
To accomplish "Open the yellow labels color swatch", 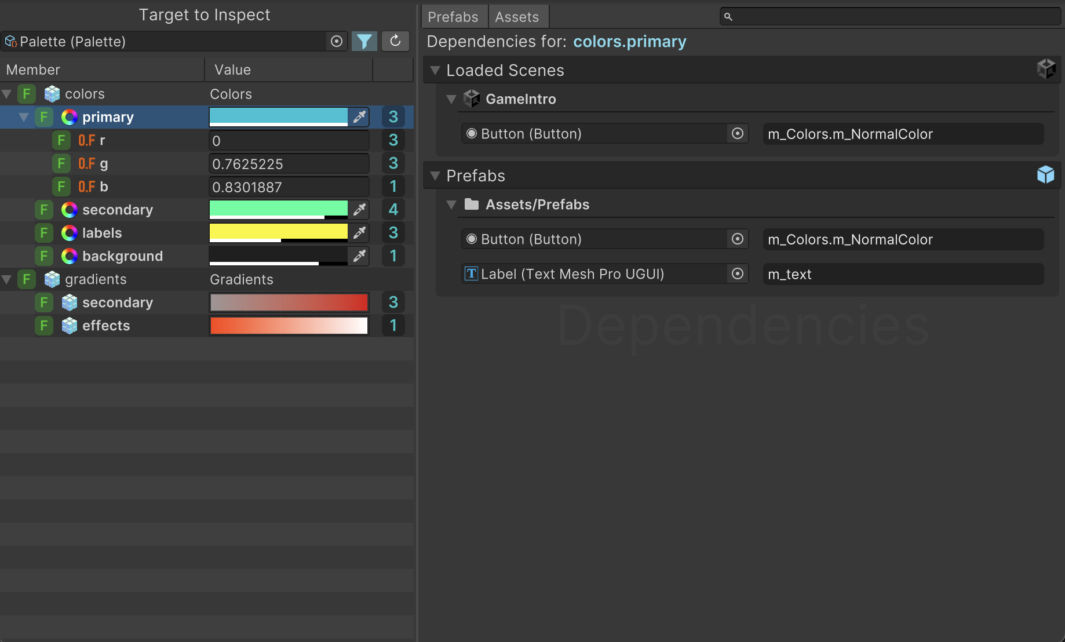I will [278, 232].
